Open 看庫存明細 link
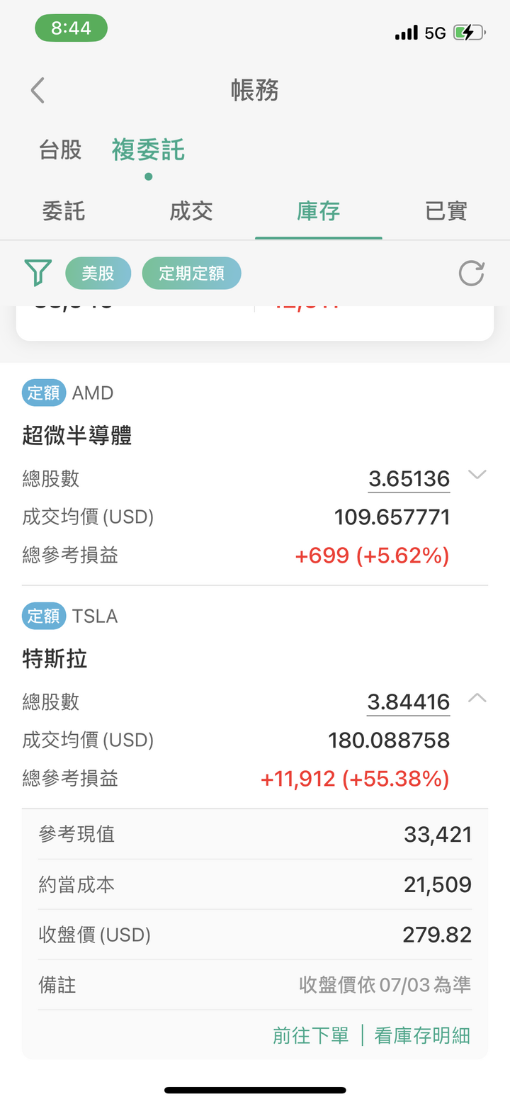The width and height of the screenshot is (510, 1104). (422, 1036)
